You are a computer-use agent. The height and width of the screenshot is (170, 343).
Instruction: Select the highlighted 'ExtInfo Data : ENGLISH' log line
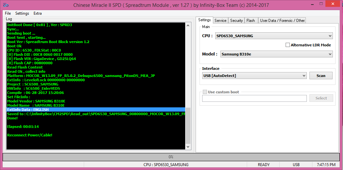point(96,110)
